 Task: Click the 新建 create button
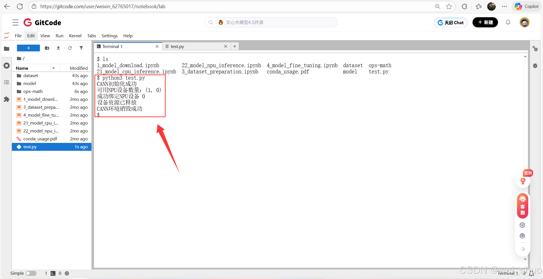(x=485, y=22)
